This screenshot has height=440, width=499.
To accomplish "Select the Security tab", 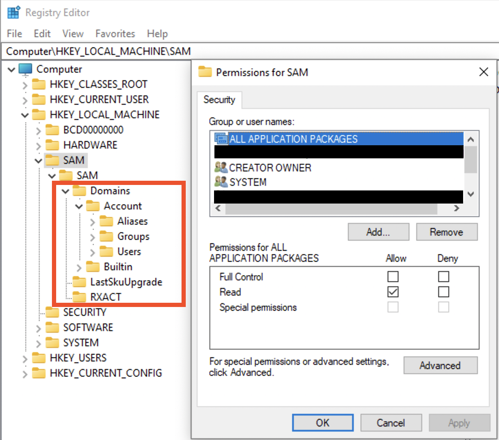I will coord(219,100).
